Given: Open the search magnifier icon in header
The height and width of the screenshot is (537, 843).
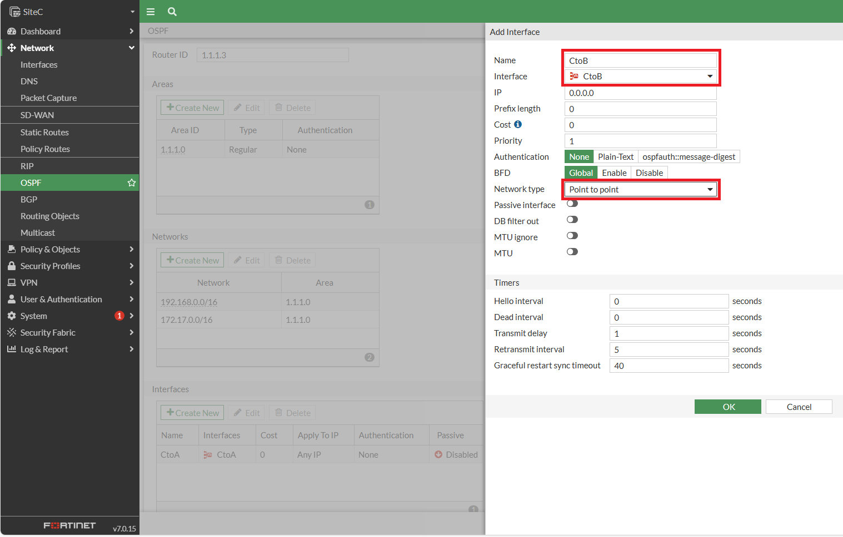Looking at the screenshot, I should click(172, 12).
